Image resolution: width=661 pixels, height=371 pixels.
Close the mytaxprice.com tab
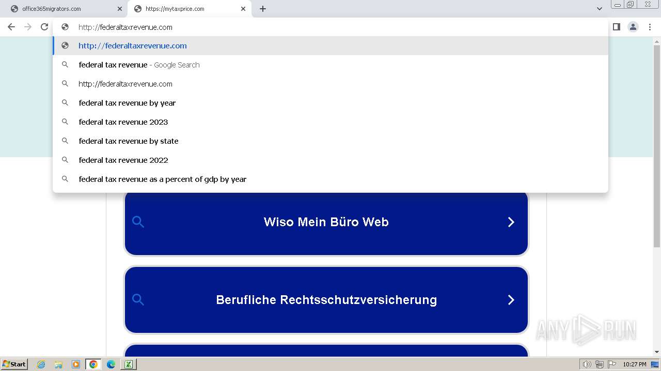[x=243, y=9]
